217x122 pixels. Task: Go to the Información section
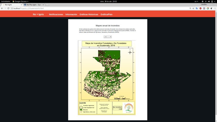[x=71, y=14]
